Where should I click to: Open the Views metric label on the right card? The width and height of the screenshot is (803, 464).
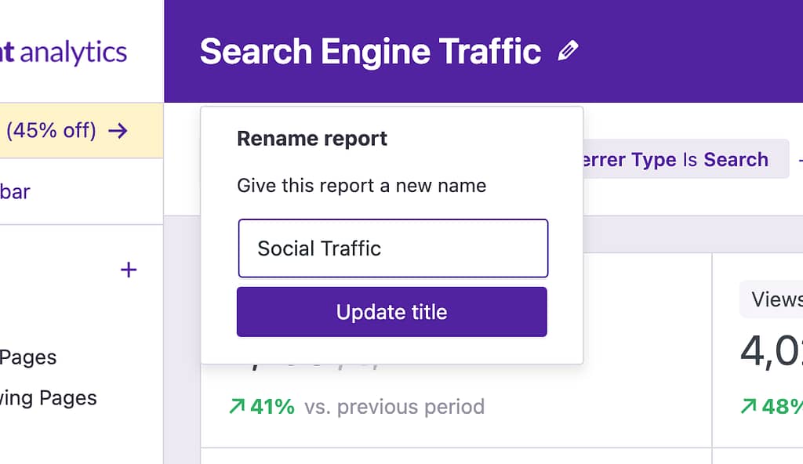click(x=775, y=299)
